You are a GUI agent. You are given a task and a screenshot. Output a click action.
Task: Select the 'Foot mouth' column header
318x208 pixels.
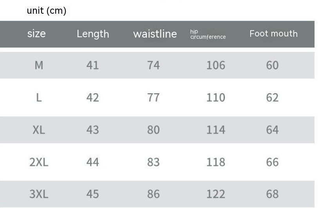click(x=273, y=34)
